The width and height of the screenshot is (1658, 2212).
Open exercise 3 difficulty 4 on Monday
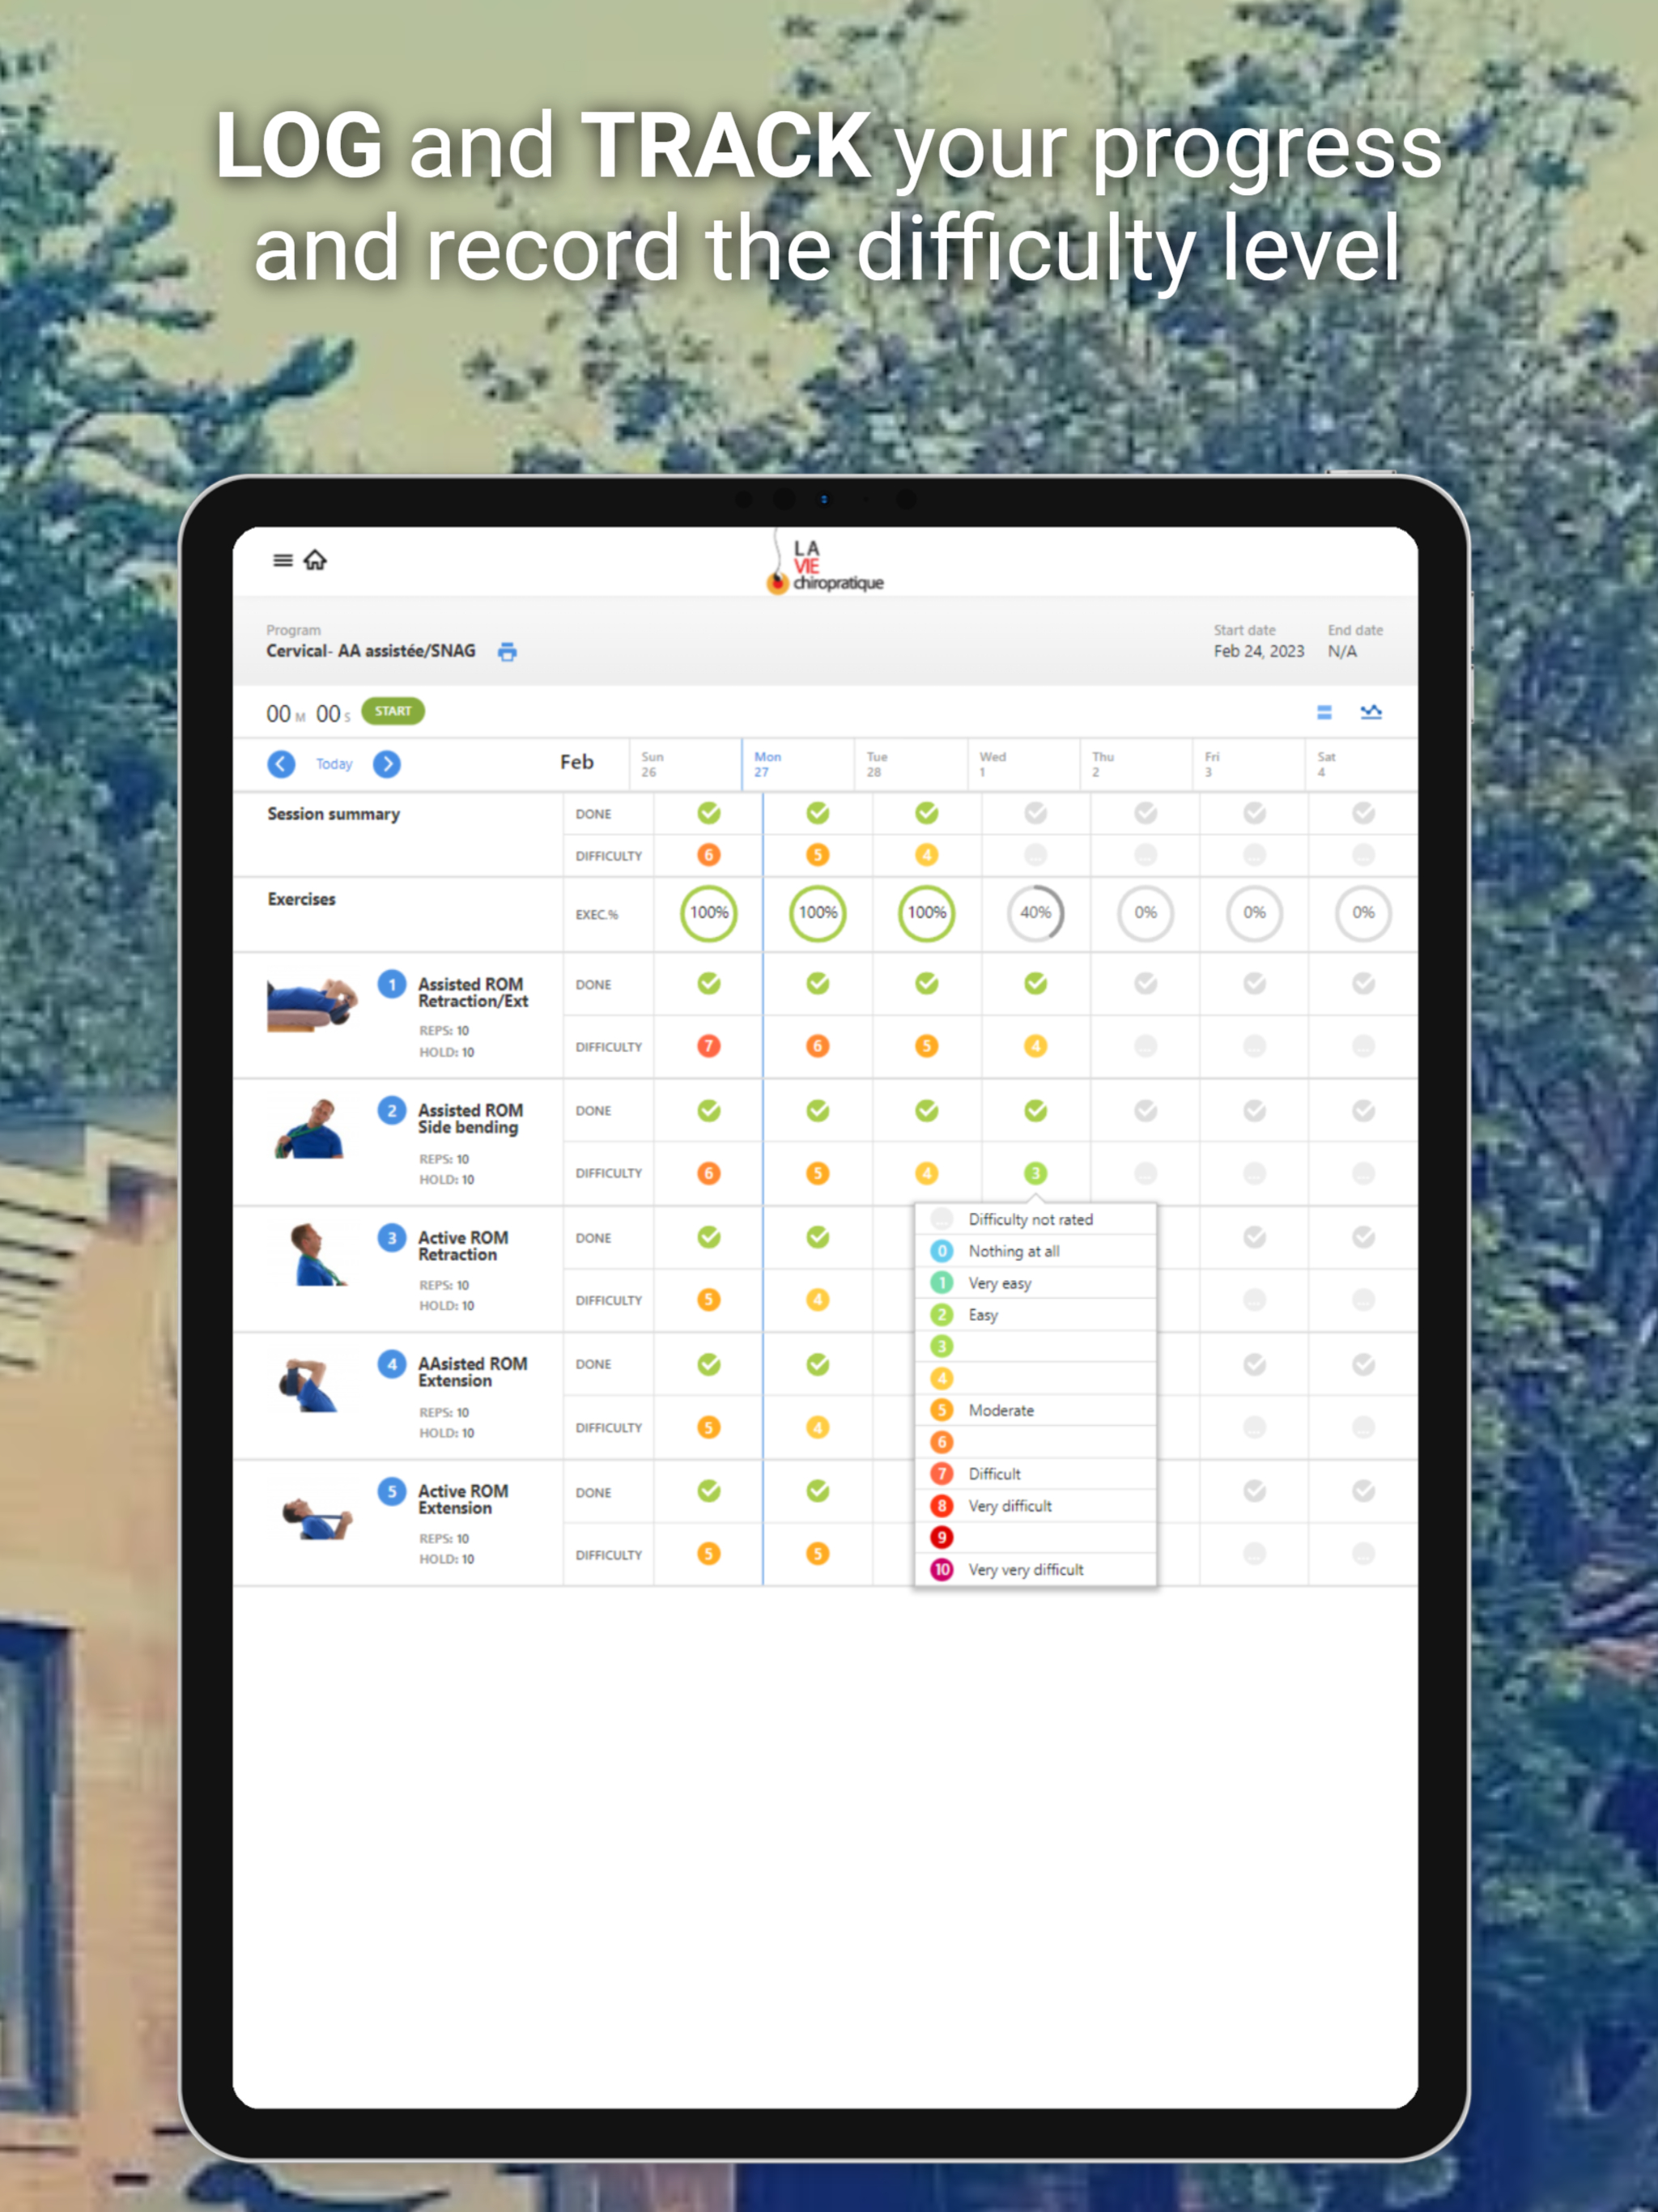click(818, 1300)
